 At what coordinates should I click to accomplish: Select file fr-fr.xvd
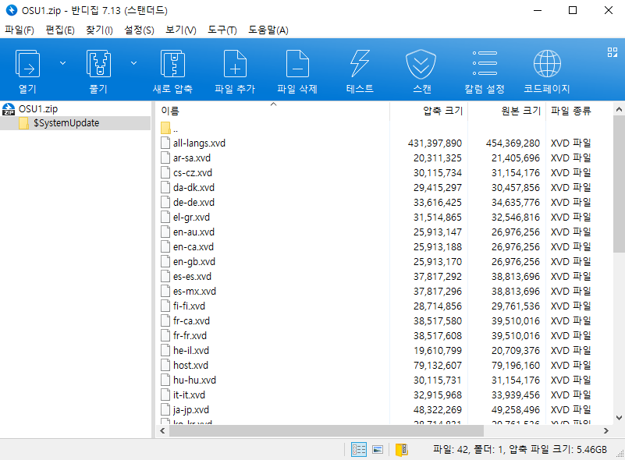(x=190, y=336)
